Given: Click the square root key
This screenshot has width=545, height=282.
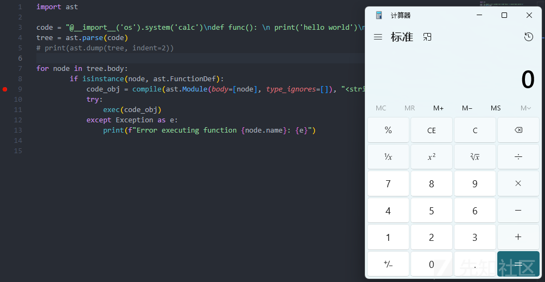Looking at the screenshot, I should tap(475, 157).
